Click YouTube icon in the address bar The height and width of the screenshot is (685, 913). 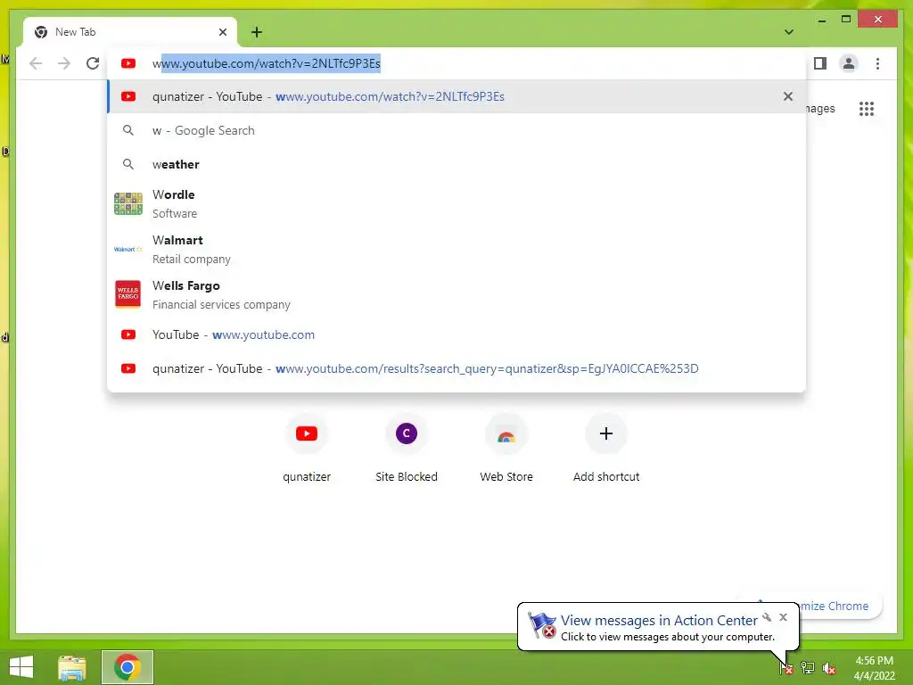[128, 63]
